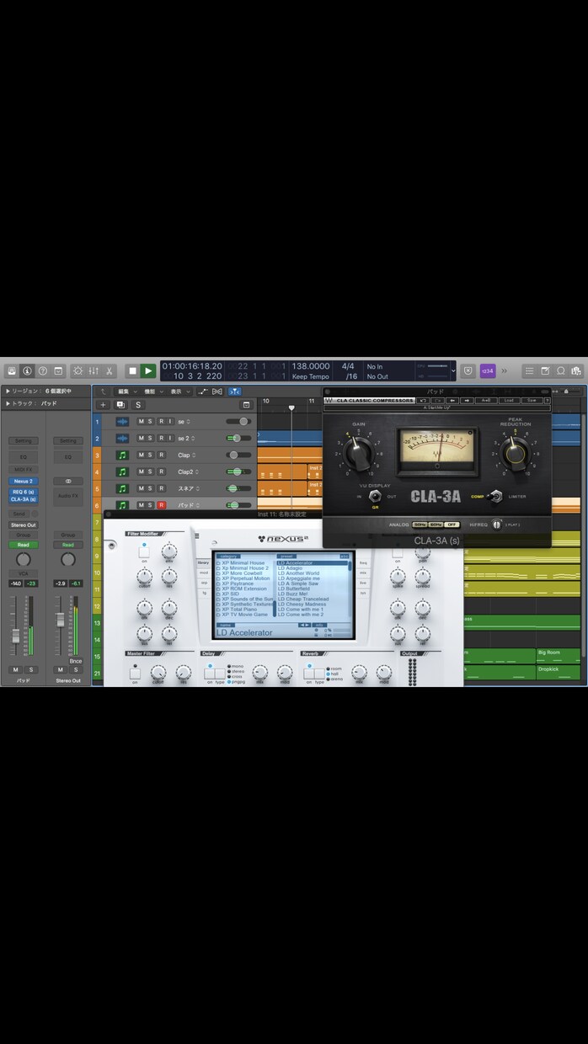Stop playback with the Stop button
This screenshot has width=588, height=1044.
(132, 370)
